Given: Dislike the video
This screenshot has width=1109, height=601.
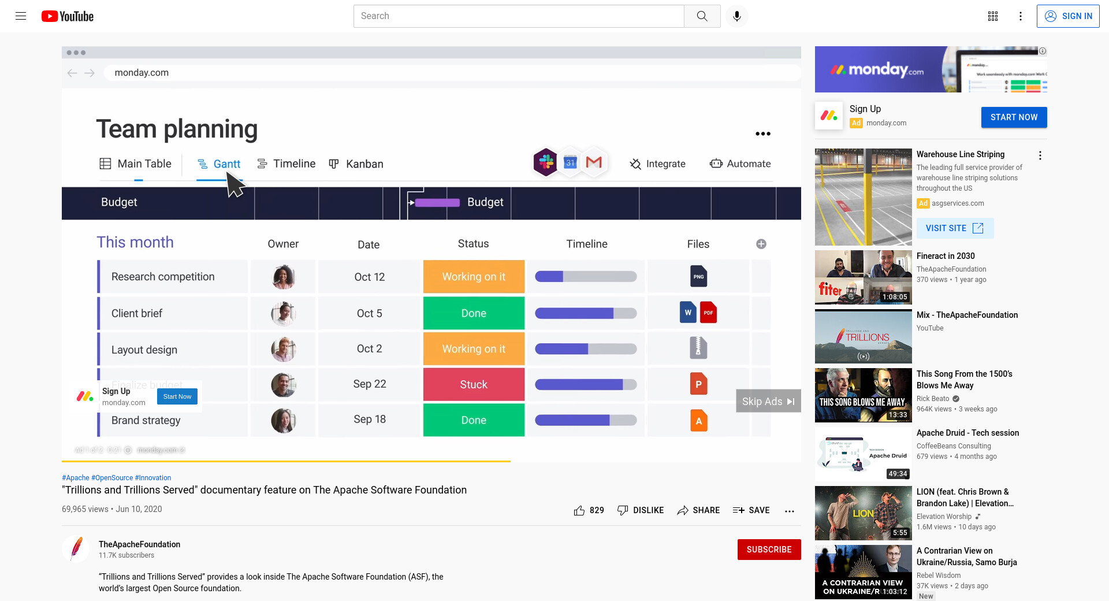Looking at the screenshot, I should 640,510.
